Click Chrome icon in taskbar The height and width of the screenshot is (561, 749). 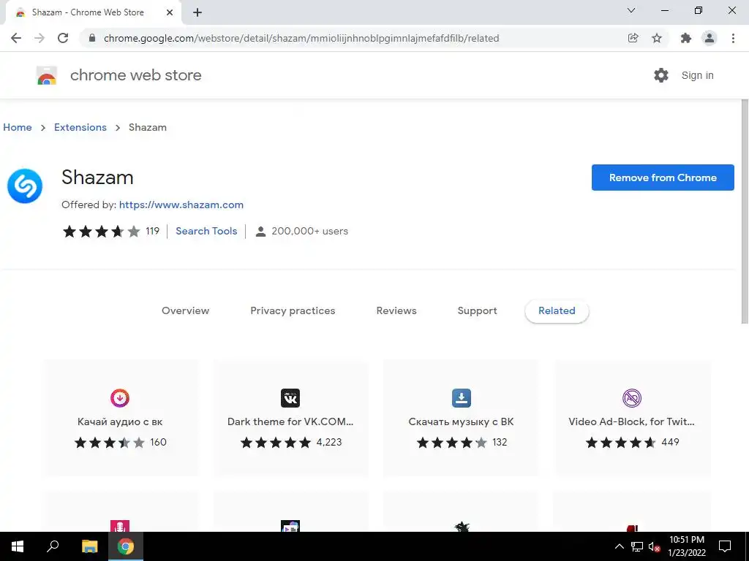[x=126, y=546]
